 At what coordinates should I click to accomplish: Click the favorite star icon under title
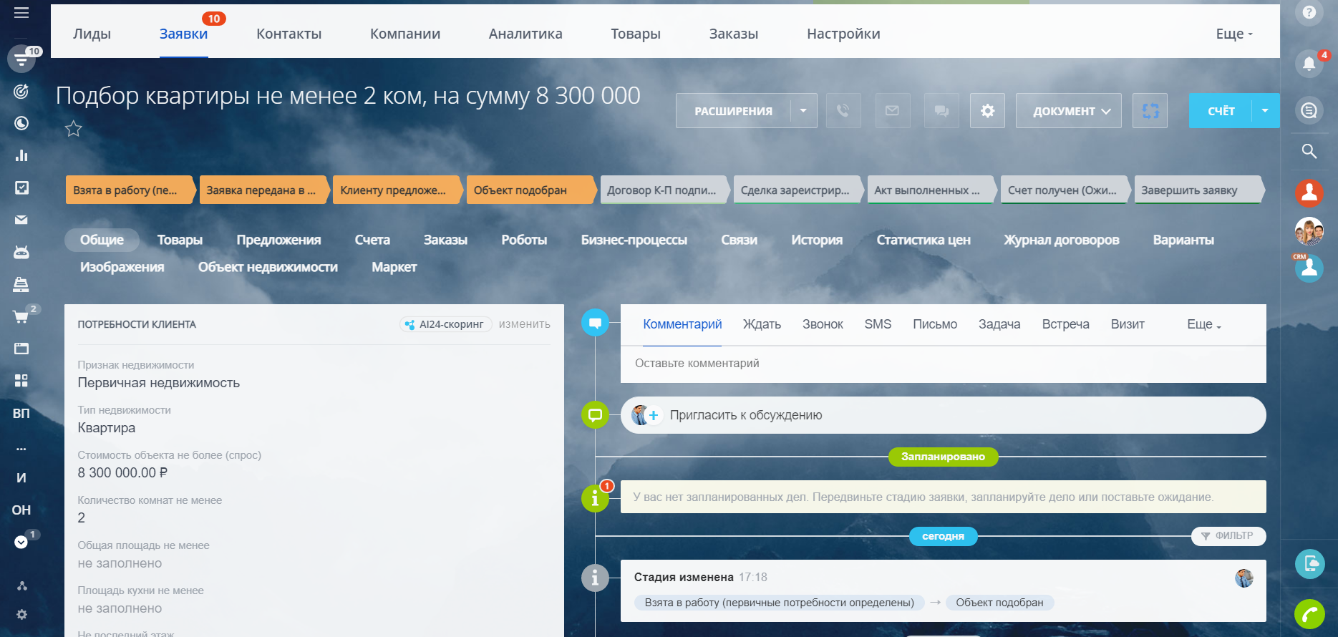(x=74, y=129)
